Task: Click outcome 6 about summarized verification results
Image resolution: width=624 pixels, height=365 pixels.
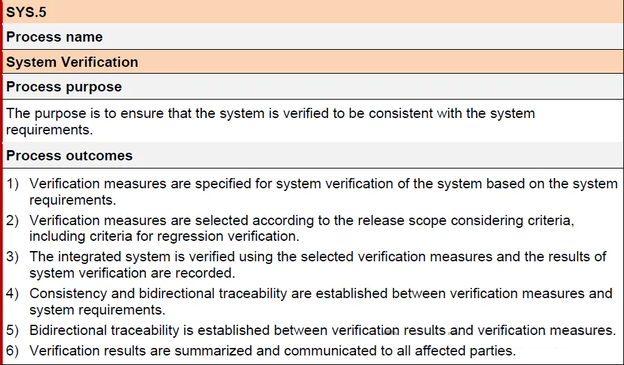Action: tap(272, 351)
